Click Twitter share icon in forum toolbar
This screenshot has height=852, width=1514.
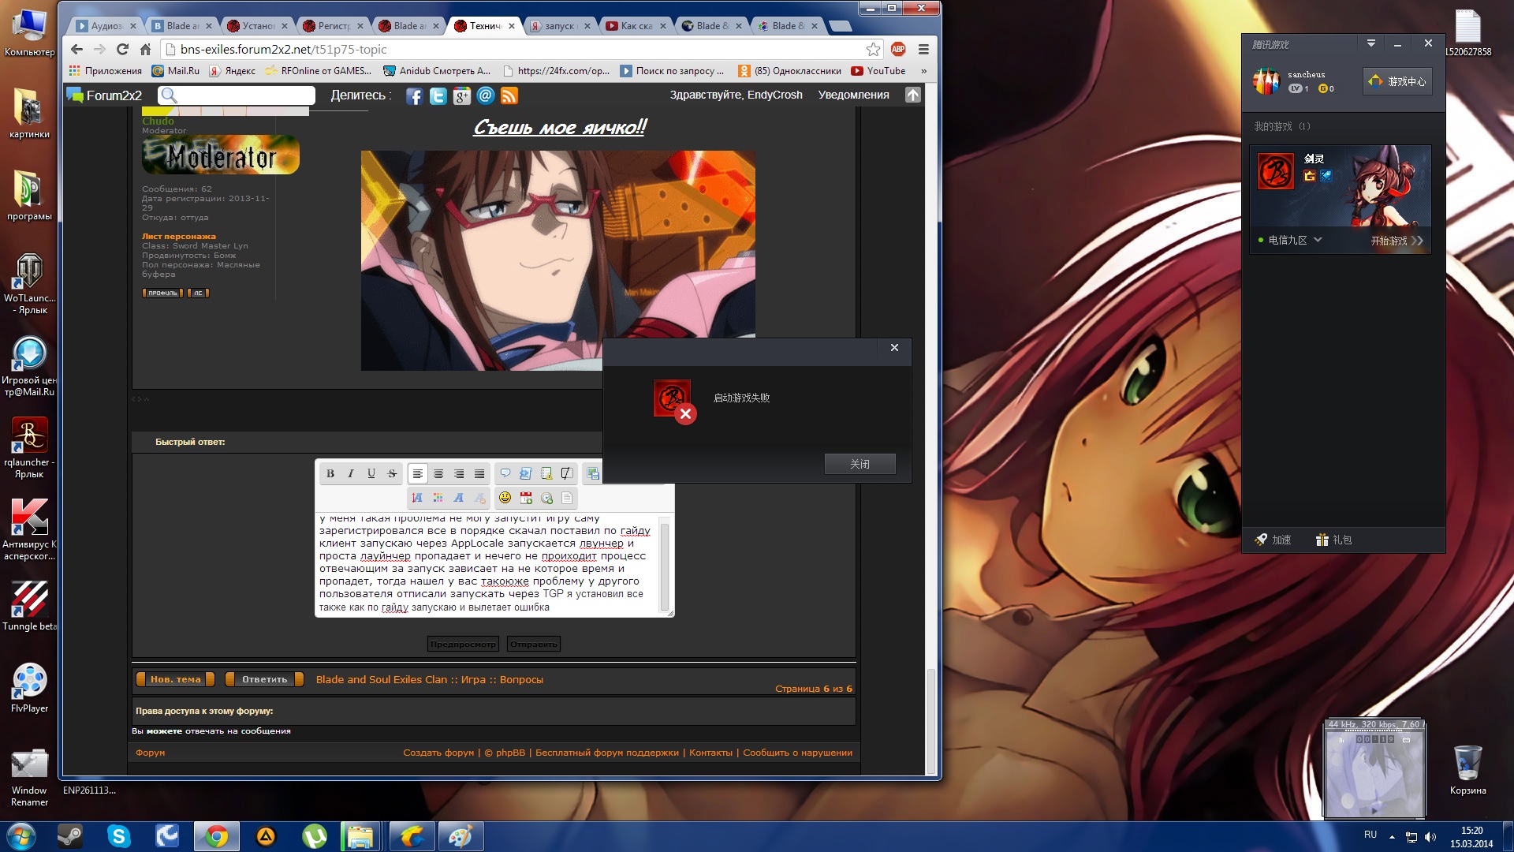(438, 96)
